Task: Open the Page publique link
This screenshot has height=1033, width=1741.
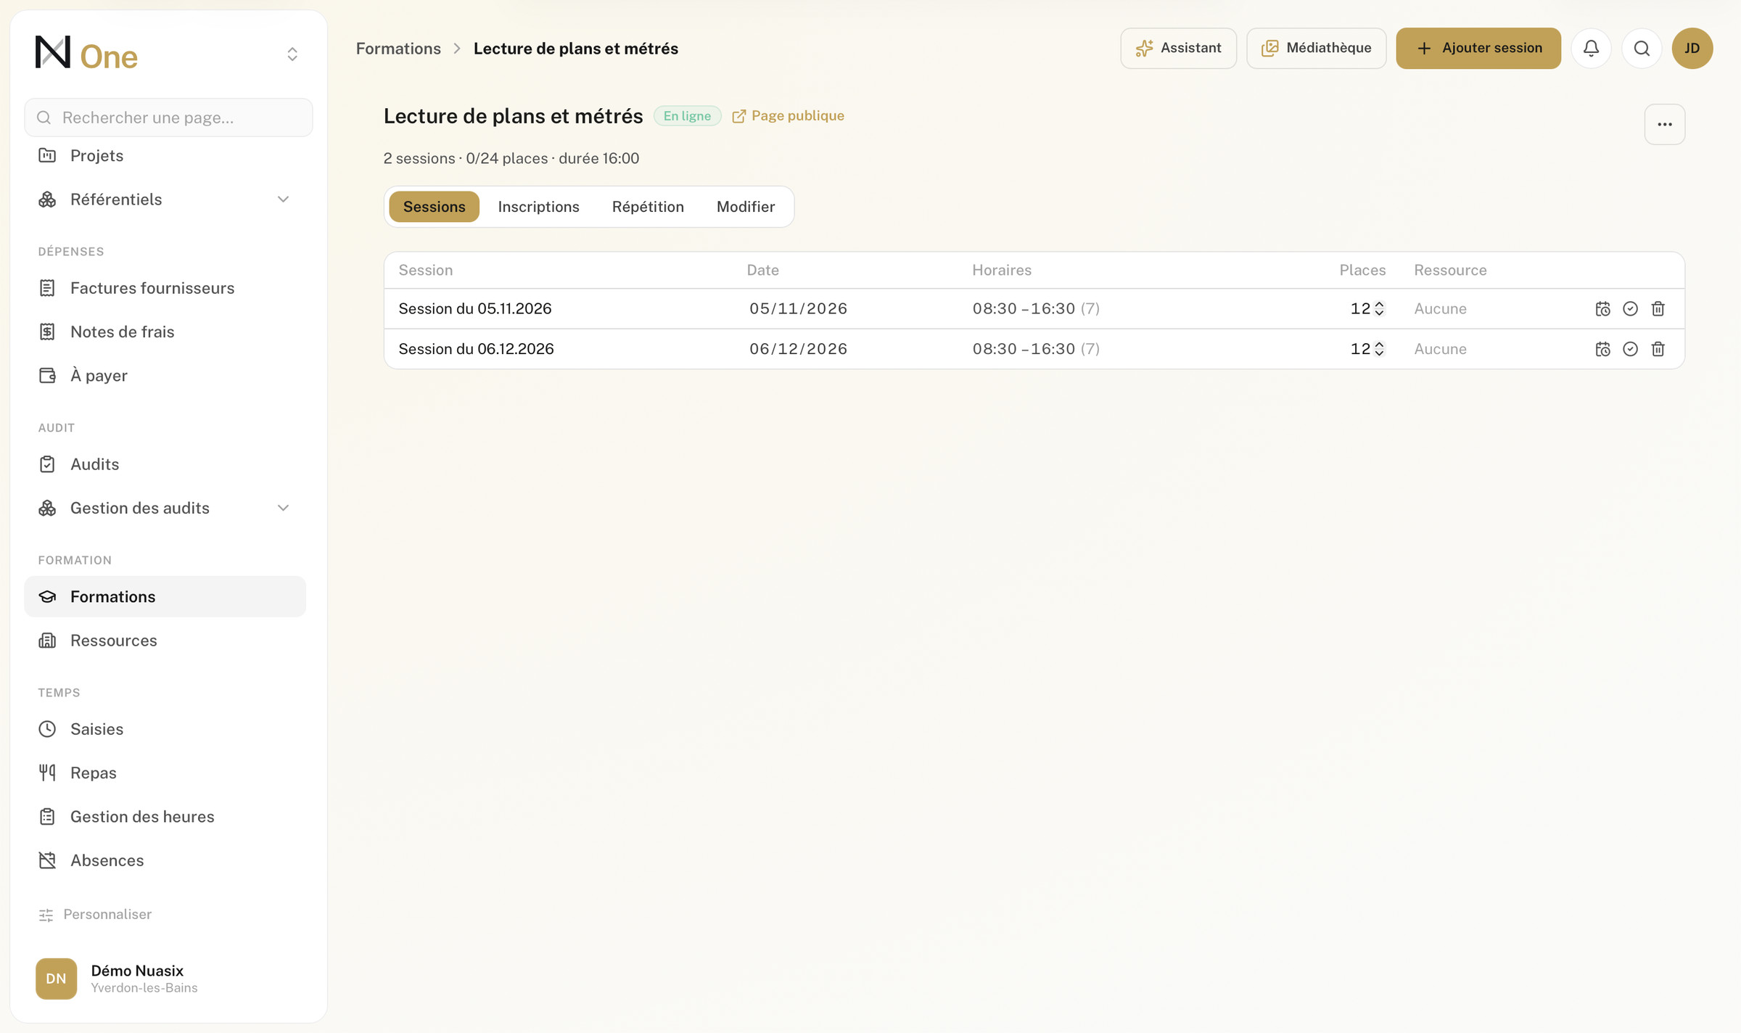Action: [x=788, y=116]
